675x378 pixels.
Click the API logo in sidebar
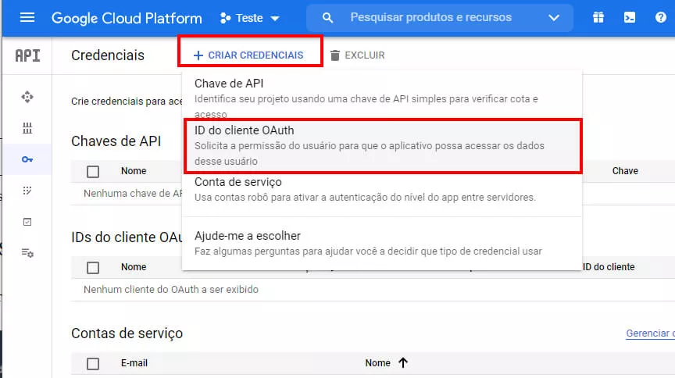pyautogui.click(x=27, y=55)
